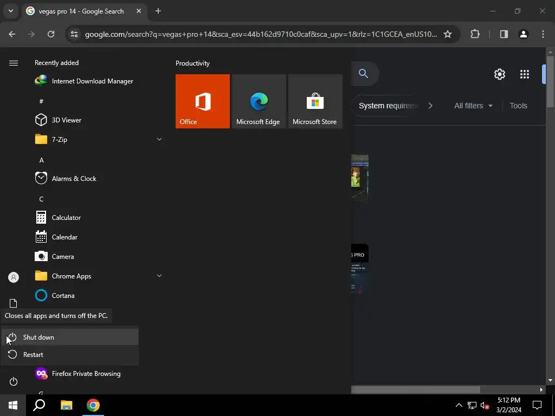
Task: Close the vegas pro 14 tab
Action: (x=139, y=11)
